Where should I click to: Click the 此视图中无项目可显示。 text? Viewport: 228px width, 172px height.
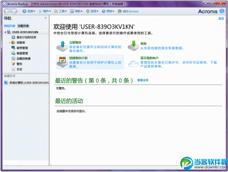click(71, 111)
